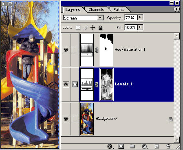183x150 pixels.
Task: Toggle lock position move icon
Action: point(93,28)
